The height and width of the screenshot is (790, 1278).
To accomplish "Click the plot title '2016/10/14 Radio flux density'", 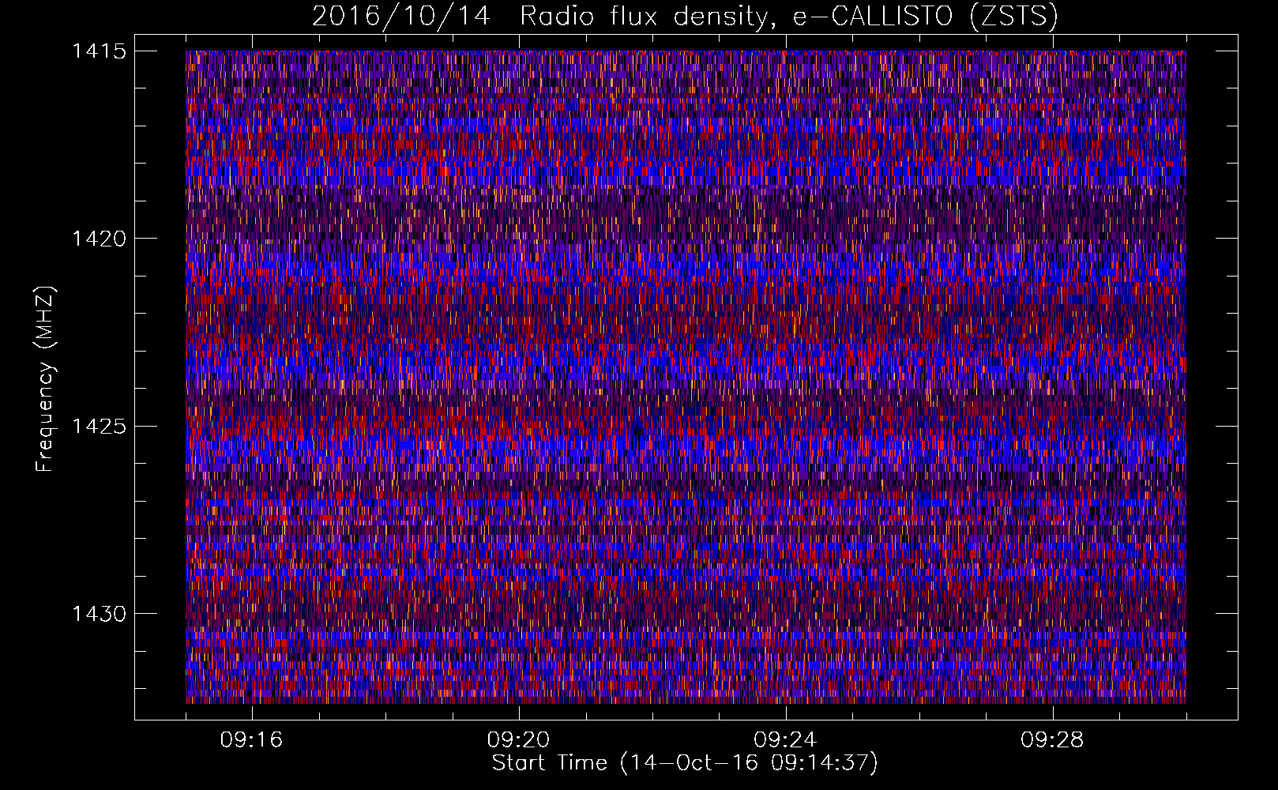I will click(685, 17).
